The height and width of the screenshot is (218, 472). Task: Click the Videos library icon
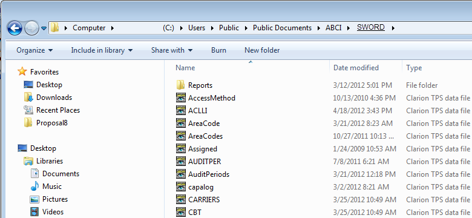(34, 212)
